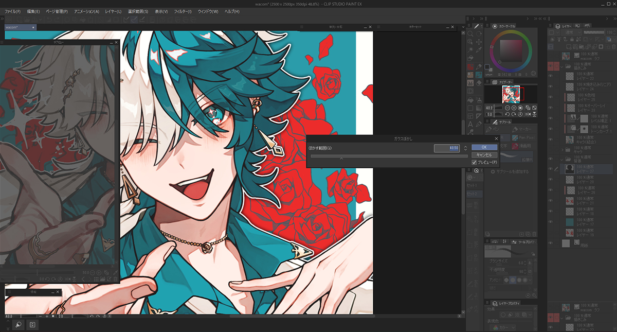Open 編集(E) menu
Image resolution: width=617 pixels, height=332 pixels.
pos(33,11)
